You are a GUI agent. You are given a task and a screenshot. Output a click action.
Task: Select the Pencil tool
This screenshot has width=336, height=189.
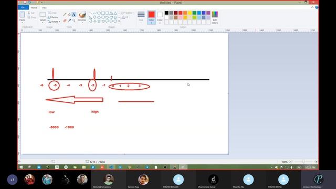pos(65,15)
